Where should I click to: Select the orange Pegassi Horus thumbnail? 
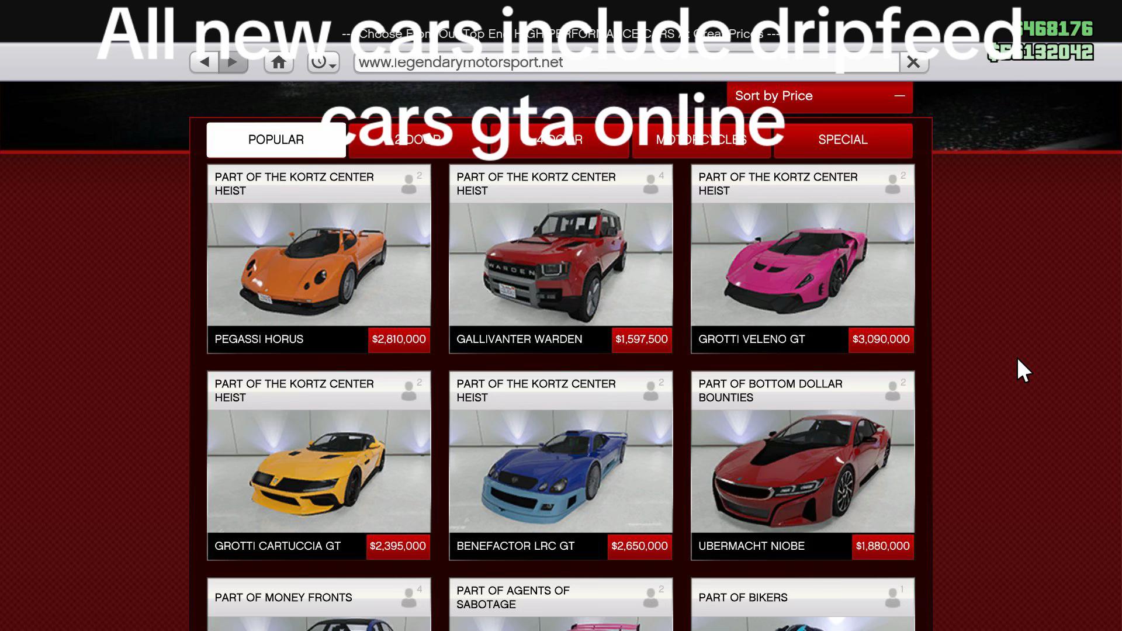click(319, 264)
